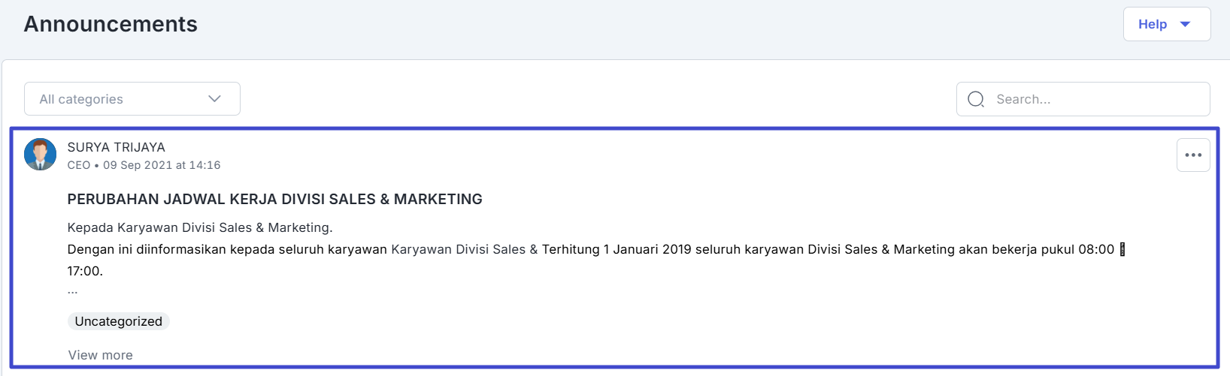Select the SURYA TRIJAYA author name
This screenshot has height=376, width=1230.
(117, 147)
